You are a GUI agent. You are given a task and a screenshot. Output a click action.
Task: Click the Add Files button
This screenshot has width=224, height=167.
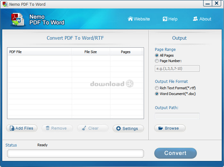coord(22,128)
